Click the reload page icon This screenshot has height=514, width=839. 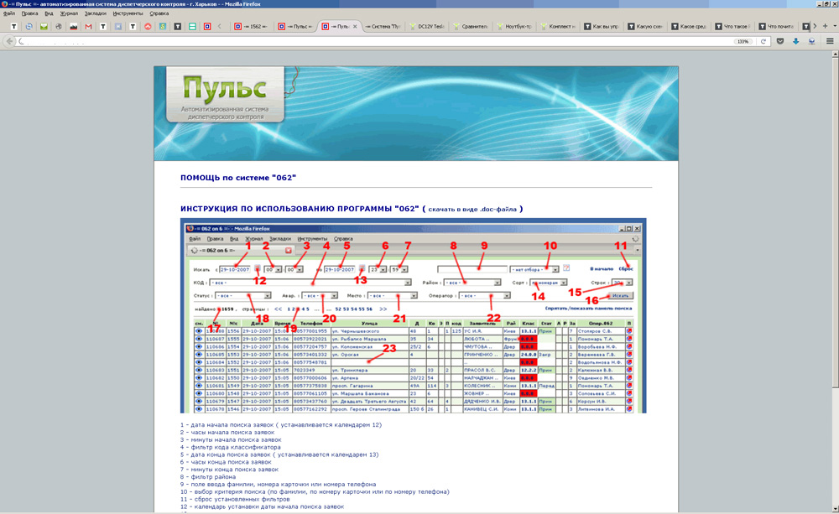coord(763,41)
